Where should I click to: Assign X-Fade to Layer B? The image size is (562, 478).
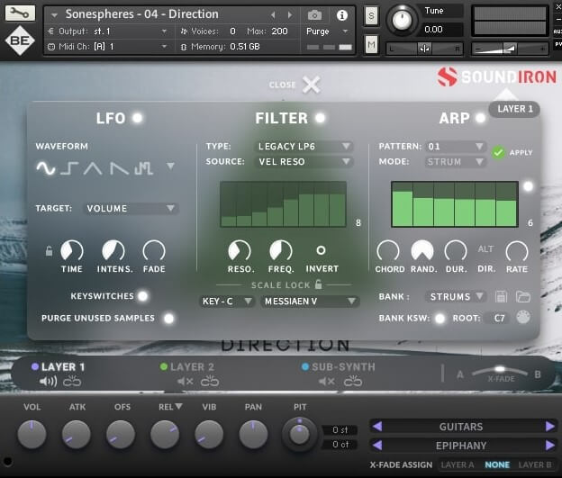[x=535, y=464]
